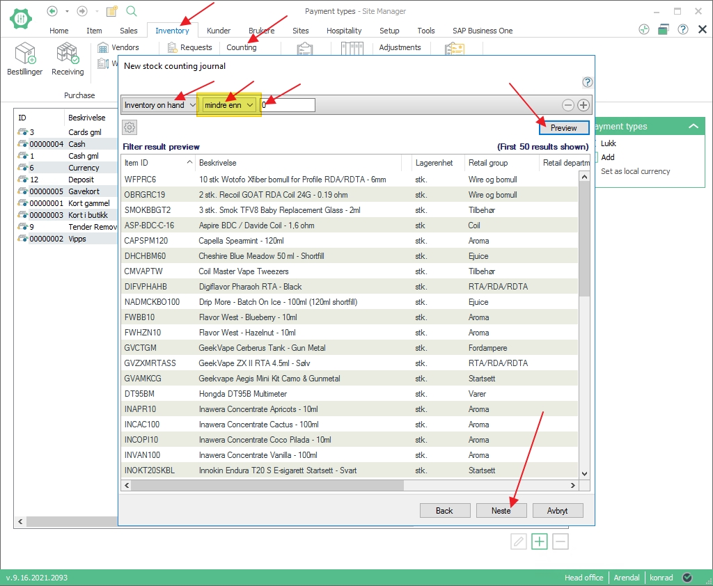Click the navigate back arrow icon
The width and height of the screenshot is (713, 586).
52,11
